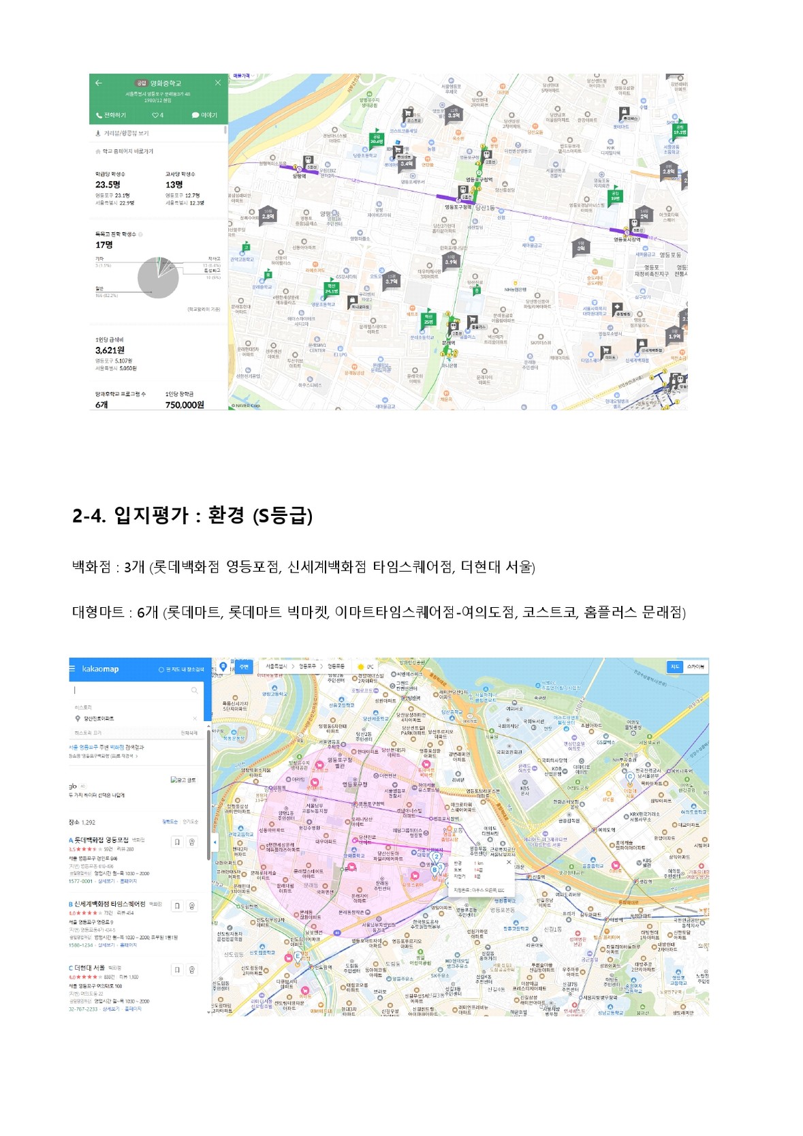The image size is (803, 1136).
Task: Open the 서울특별시 region breadcrumb
Action: [276, 666]
